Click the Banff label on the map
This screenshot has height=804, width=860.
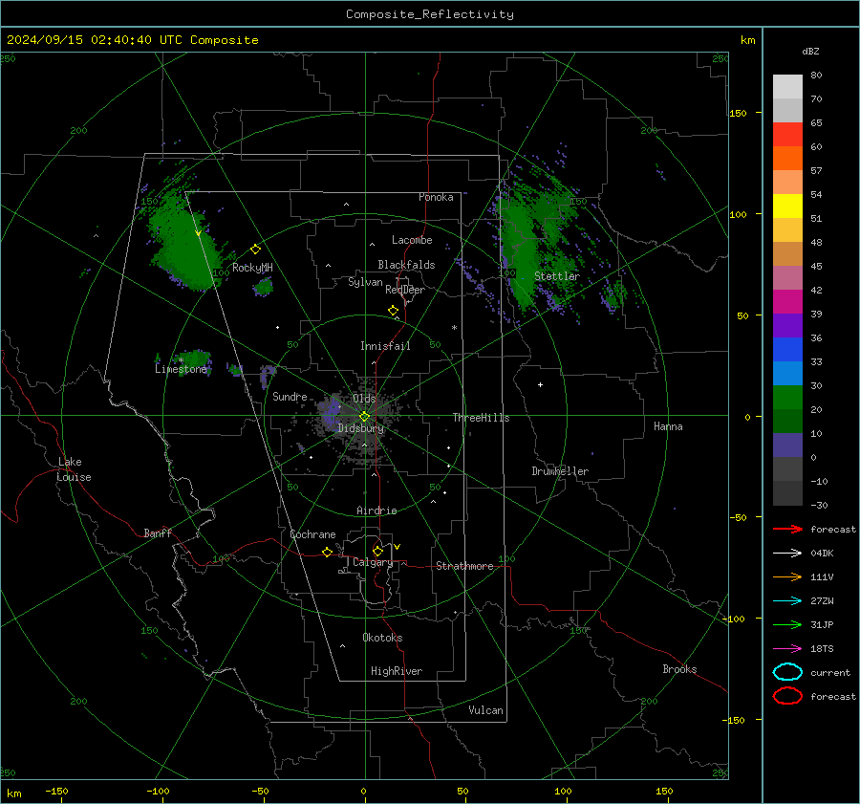158,532
